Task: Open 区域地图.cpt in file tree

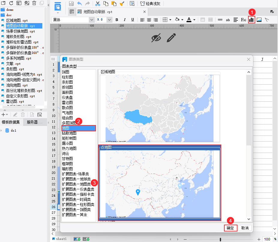Action: point(17,20)
